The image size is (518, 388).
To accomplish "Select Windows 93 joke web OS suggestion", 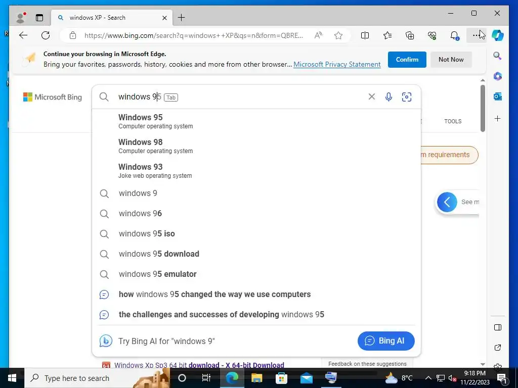I will [256, 171].
